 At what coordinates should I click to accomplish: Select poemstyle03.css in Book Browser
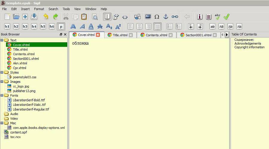pyautogui.click(x=25, y=77)
